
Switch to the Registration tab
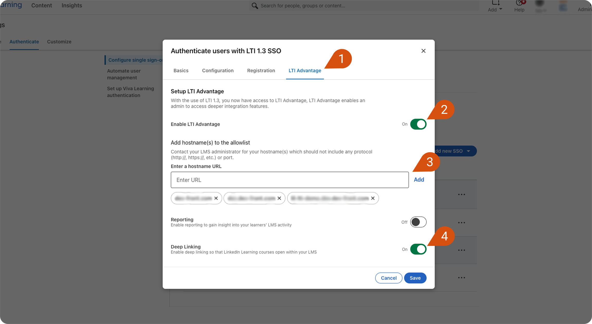261,71
